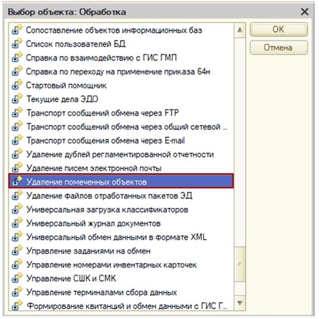Click the icon beside Текущие дела ЭДО
The image size is (319, 319).
pyautogui.click(x=17, y=99)
